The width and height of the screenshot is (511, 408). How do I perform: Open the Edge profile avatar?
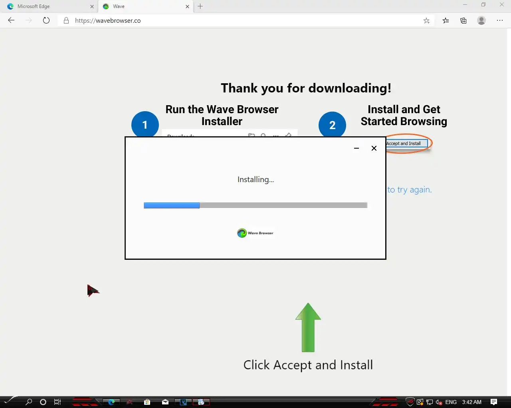click(481, 20)
